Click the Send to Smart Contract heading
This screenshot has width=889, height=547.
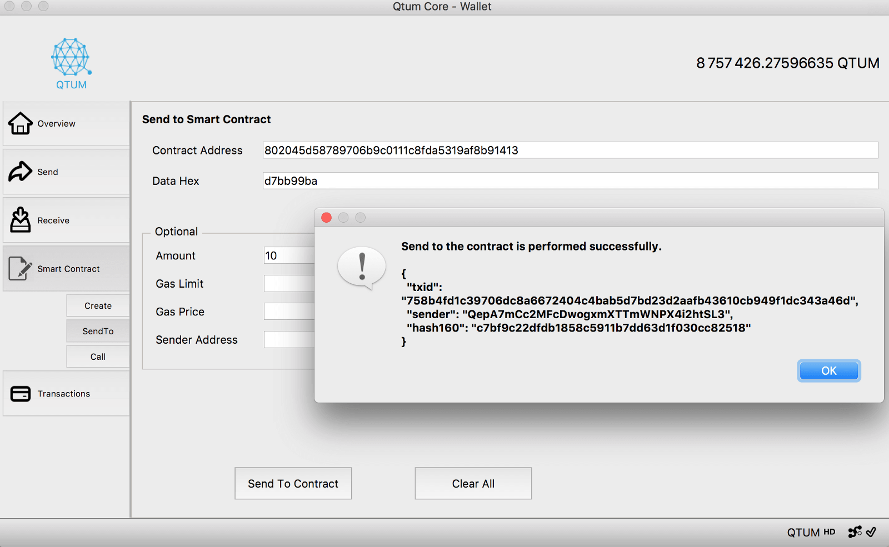tap(206, 119)
